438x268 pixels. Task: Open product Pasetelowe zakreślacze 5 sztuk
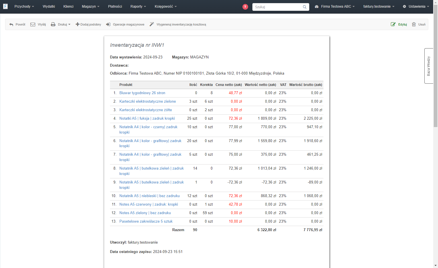click(x=146, y=221)
